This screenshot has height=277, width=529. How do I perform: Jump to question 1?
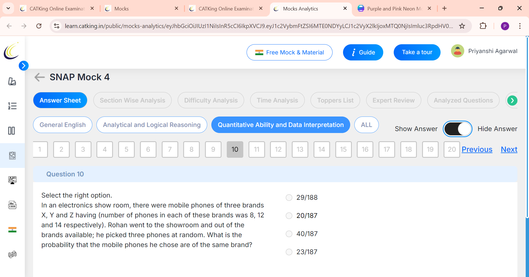tap(40, 149)
